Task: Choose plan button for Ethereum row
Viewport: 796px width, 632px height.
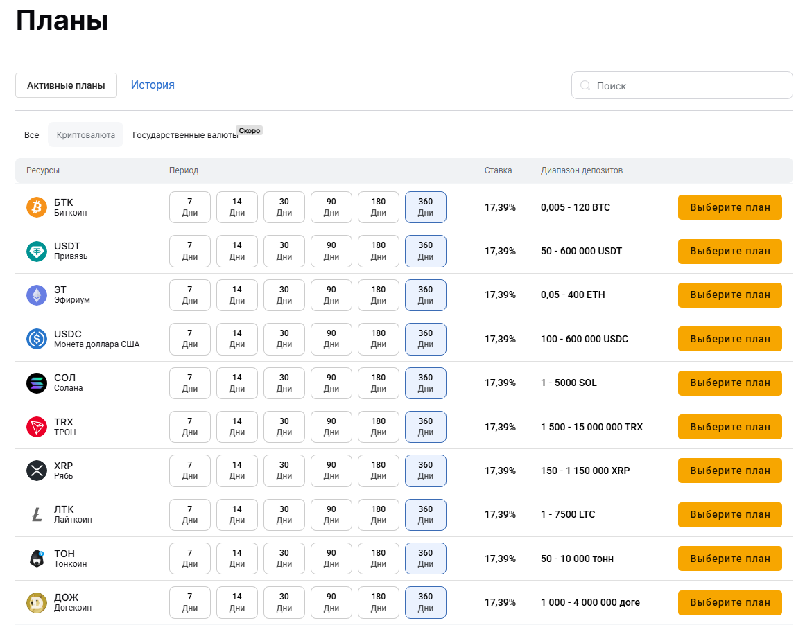Action: (x=730, y=295)
